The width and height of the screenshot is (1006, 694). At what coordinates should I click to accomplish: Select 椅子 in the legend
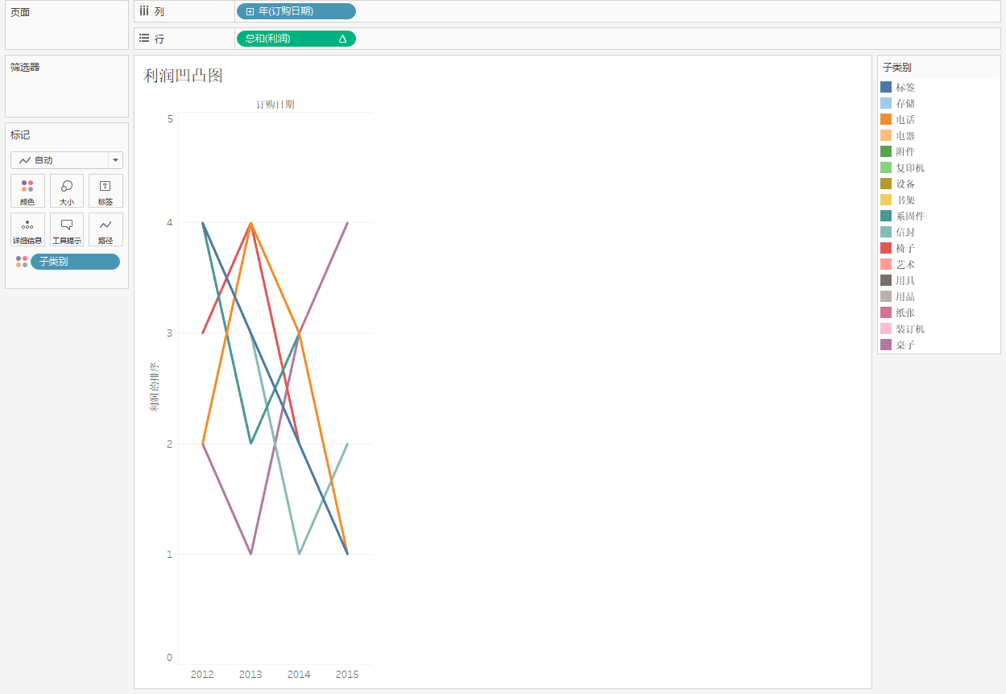tap(905, 248)
